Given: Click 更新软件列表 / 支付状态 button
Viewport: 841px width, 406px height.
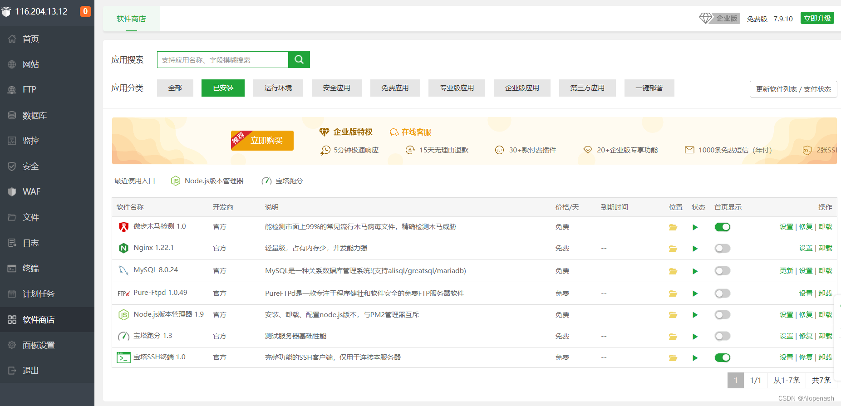Looking at the screenshot, I should 793,89.
